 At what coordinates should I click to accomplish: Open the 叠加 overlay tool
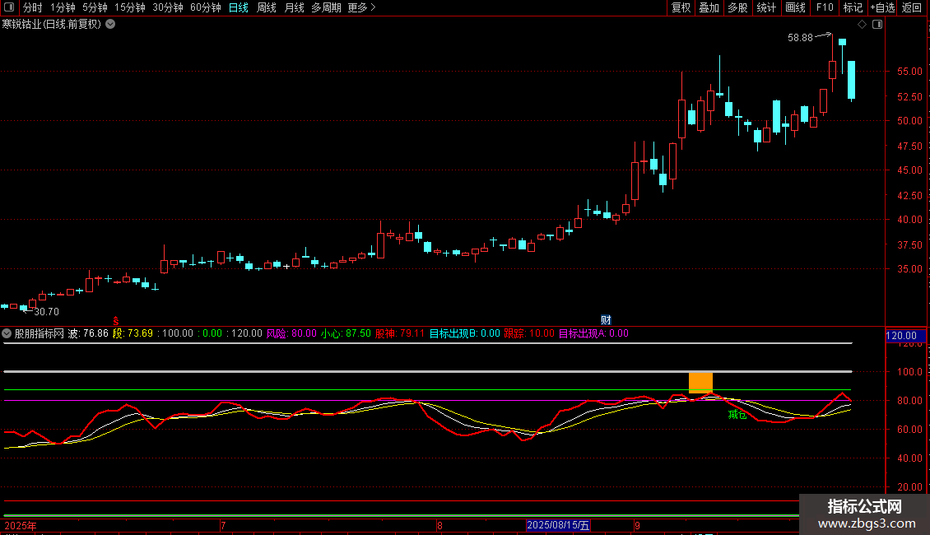[x=709, y=7]
